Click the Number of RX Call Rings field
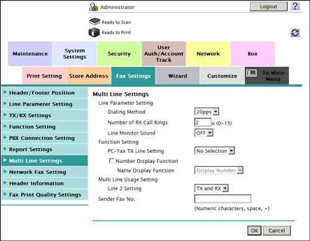The image size is (310, 241). 203,122
